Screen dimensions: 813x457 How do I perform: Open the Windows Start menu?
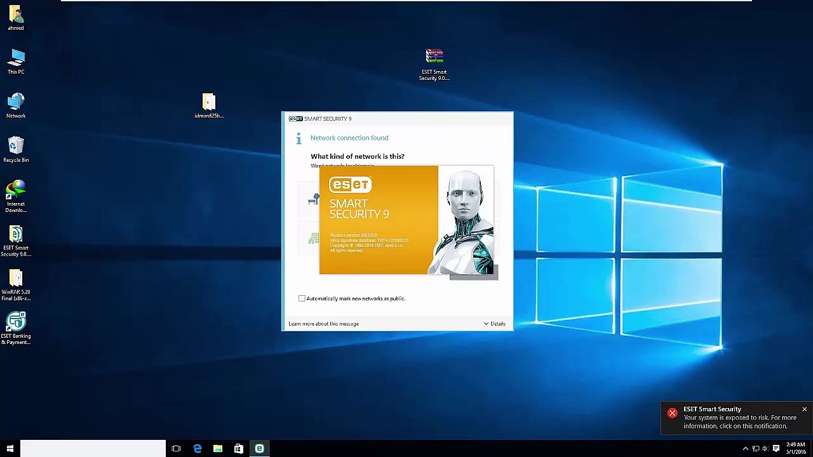tap(10, 449)
